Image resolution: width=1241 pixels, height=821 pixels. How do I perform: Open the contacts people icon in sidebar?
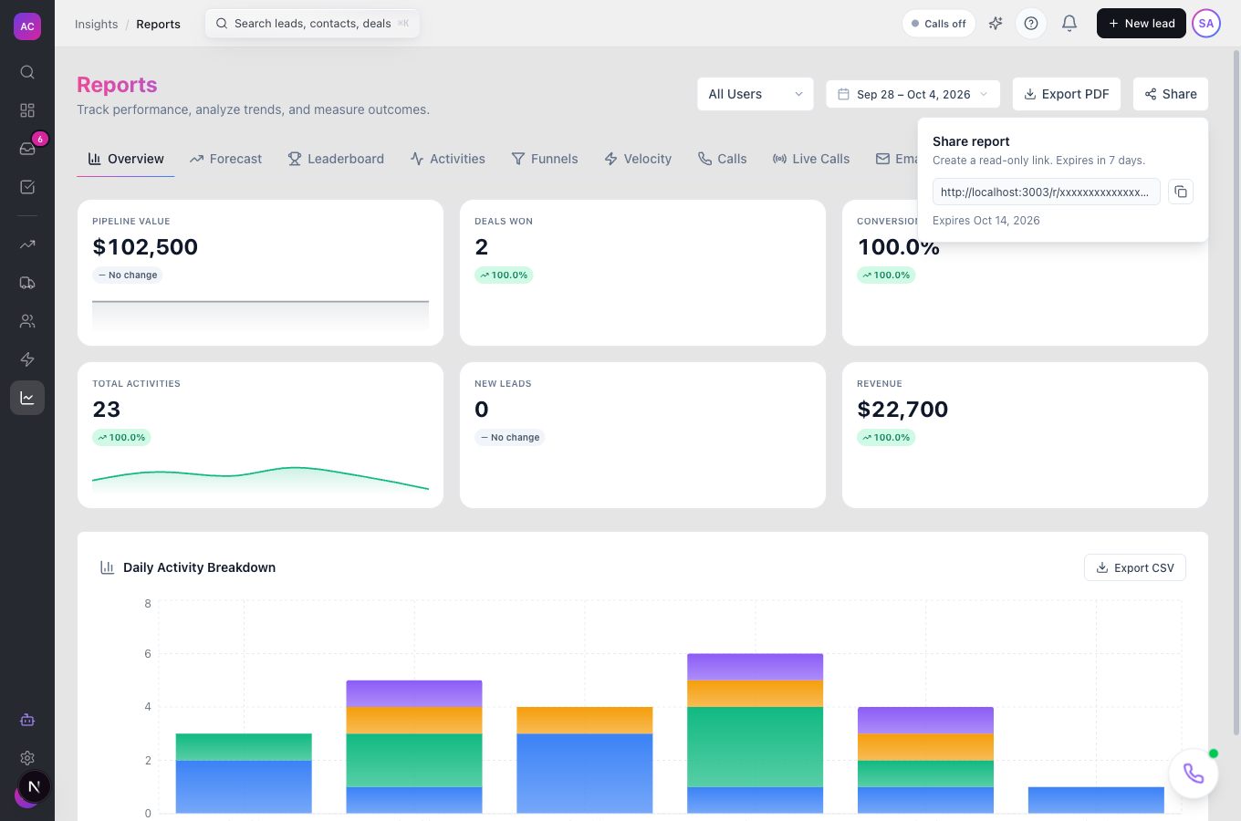(x=27, y=321)
